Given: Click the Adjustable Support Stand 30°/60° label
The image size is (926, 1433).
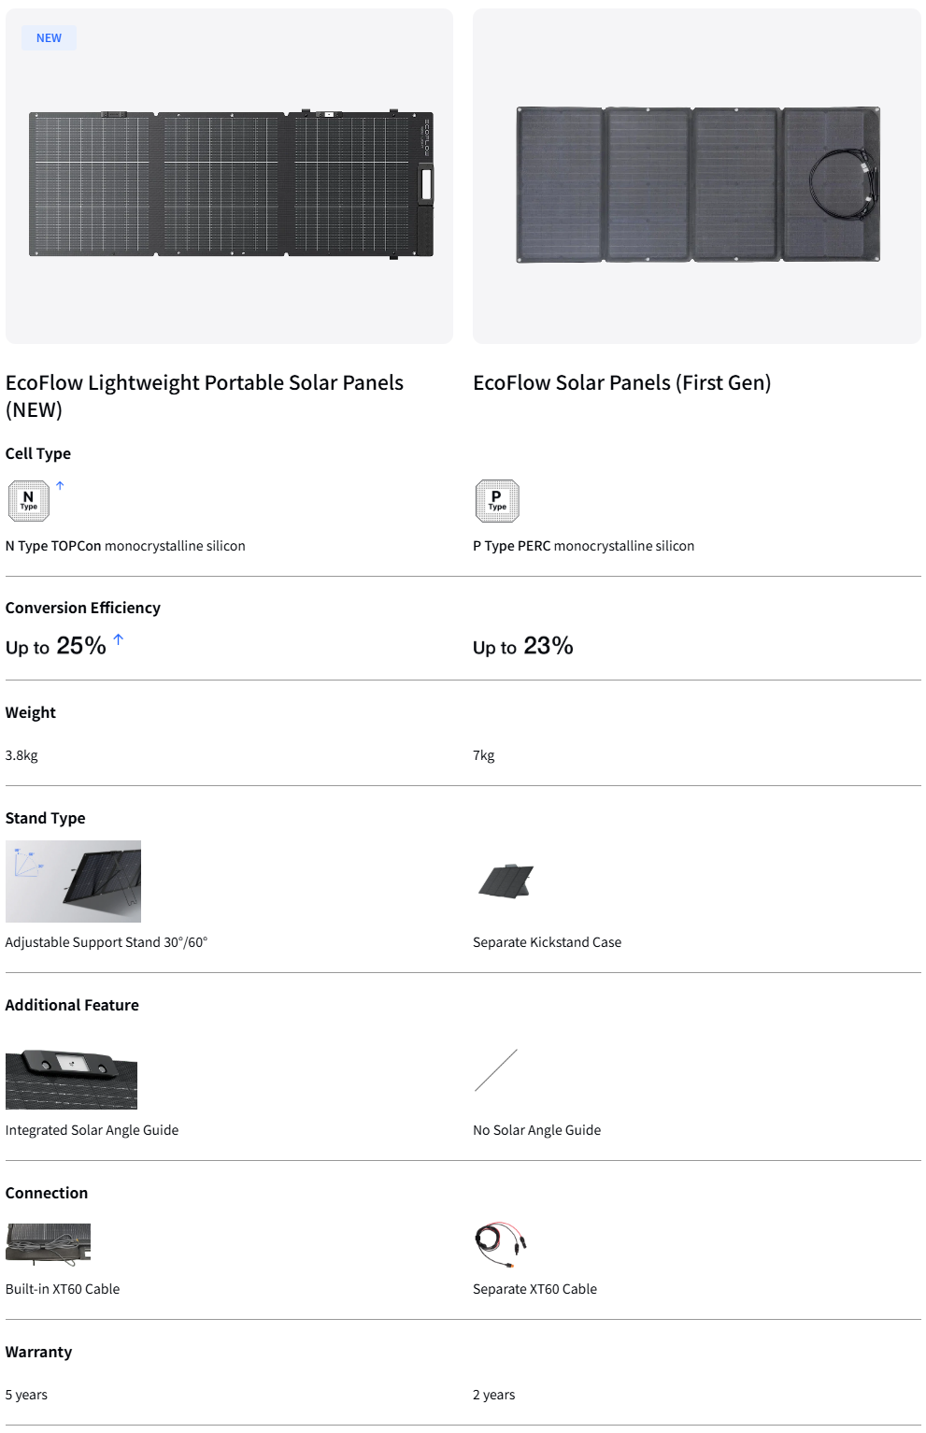Looking at the screenshot, I should 107,942.
